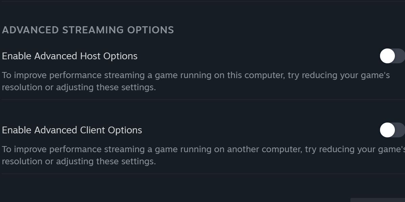This screenshot has width=405, height=202.
Task: Click the Enable Advanced Host Options label
Action: (70, 56)
